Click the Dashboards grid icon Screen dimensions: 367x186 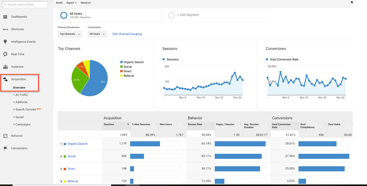pos(5,17)
